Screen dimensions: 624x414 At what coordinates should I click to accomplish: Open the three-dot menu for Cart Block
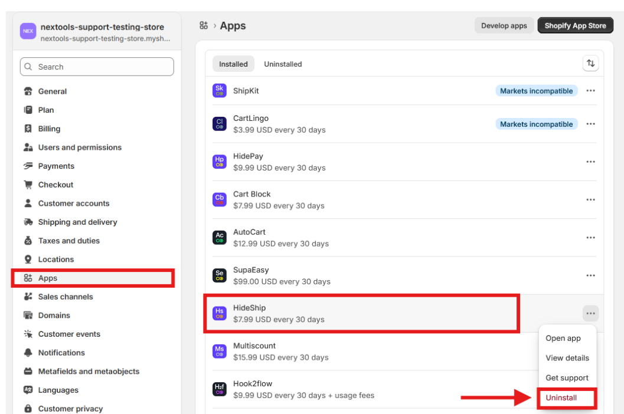(x=590, y=200)
